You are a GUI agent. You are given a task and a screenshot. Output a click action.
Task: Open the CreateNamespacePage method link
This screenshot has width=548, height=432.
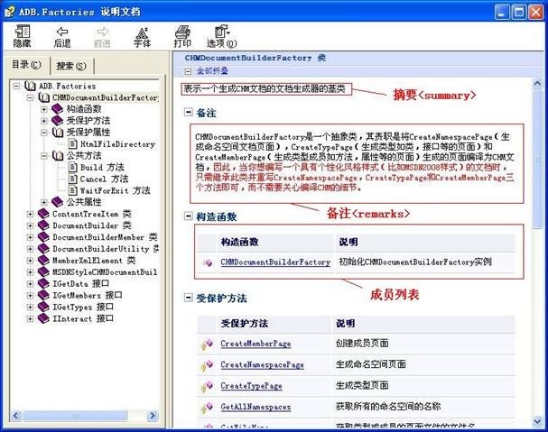coord(262,364)
